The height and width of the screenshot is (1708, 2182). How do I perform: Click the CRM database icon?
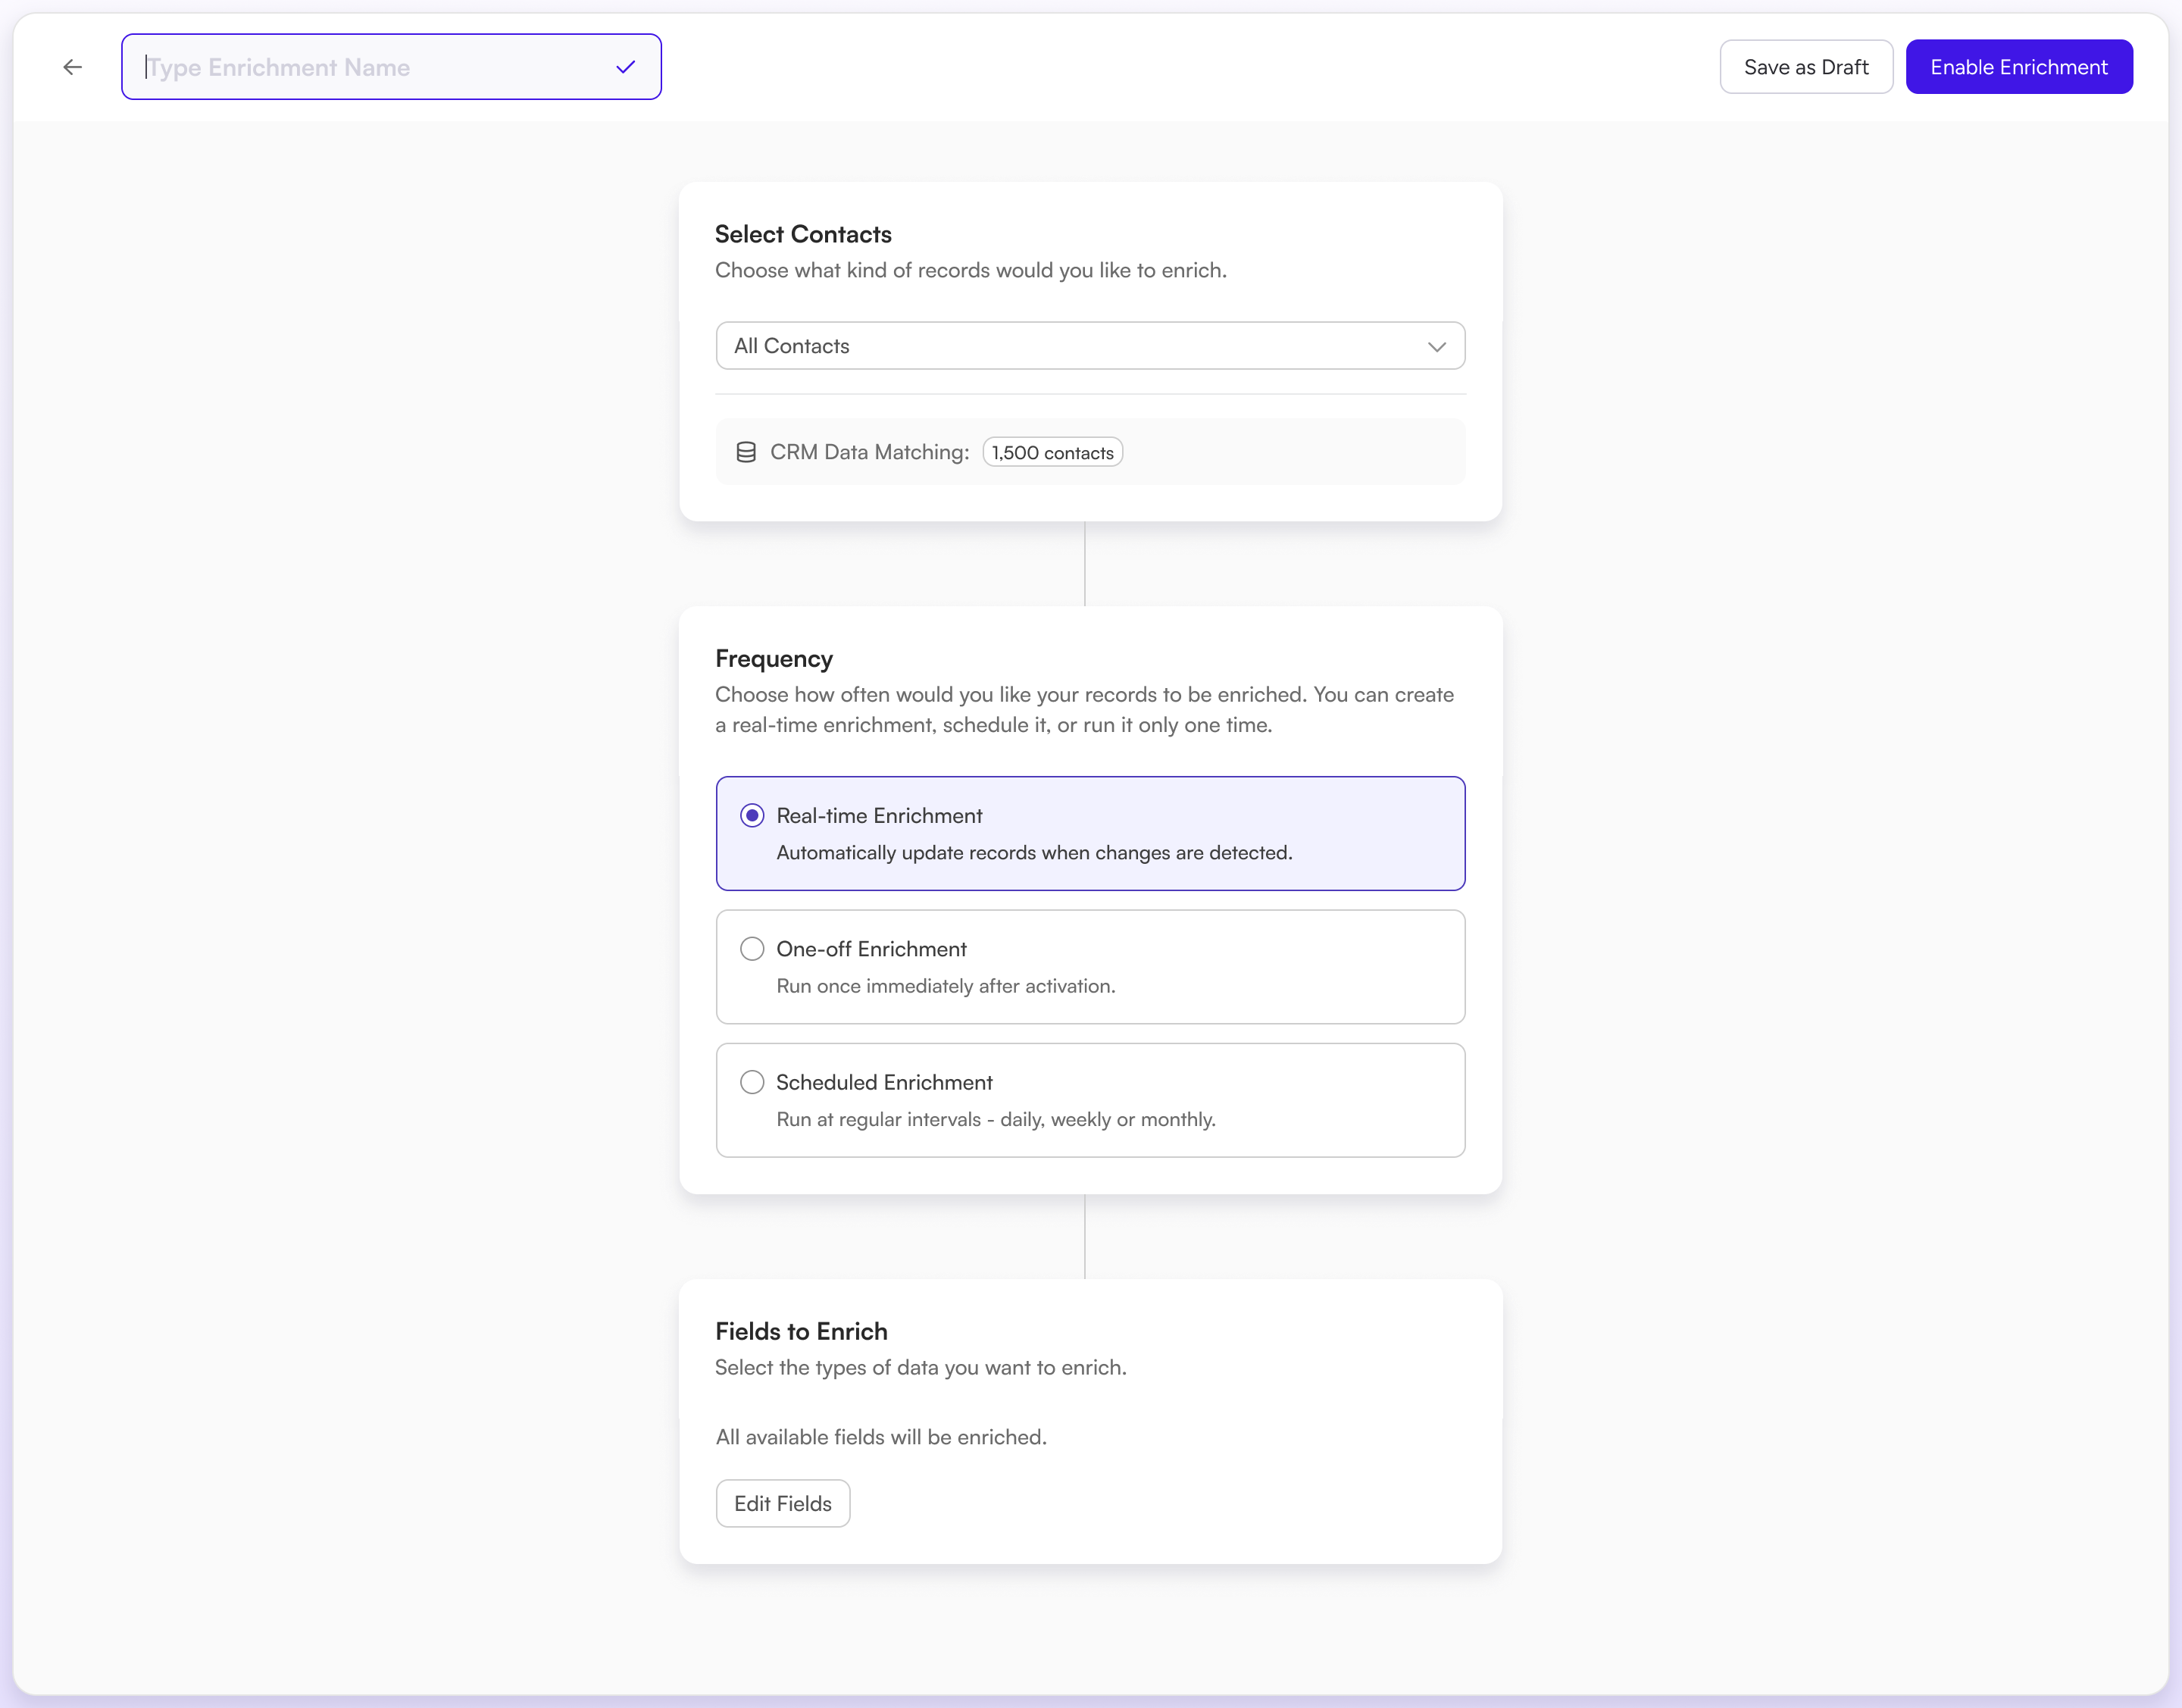point(746,452)
